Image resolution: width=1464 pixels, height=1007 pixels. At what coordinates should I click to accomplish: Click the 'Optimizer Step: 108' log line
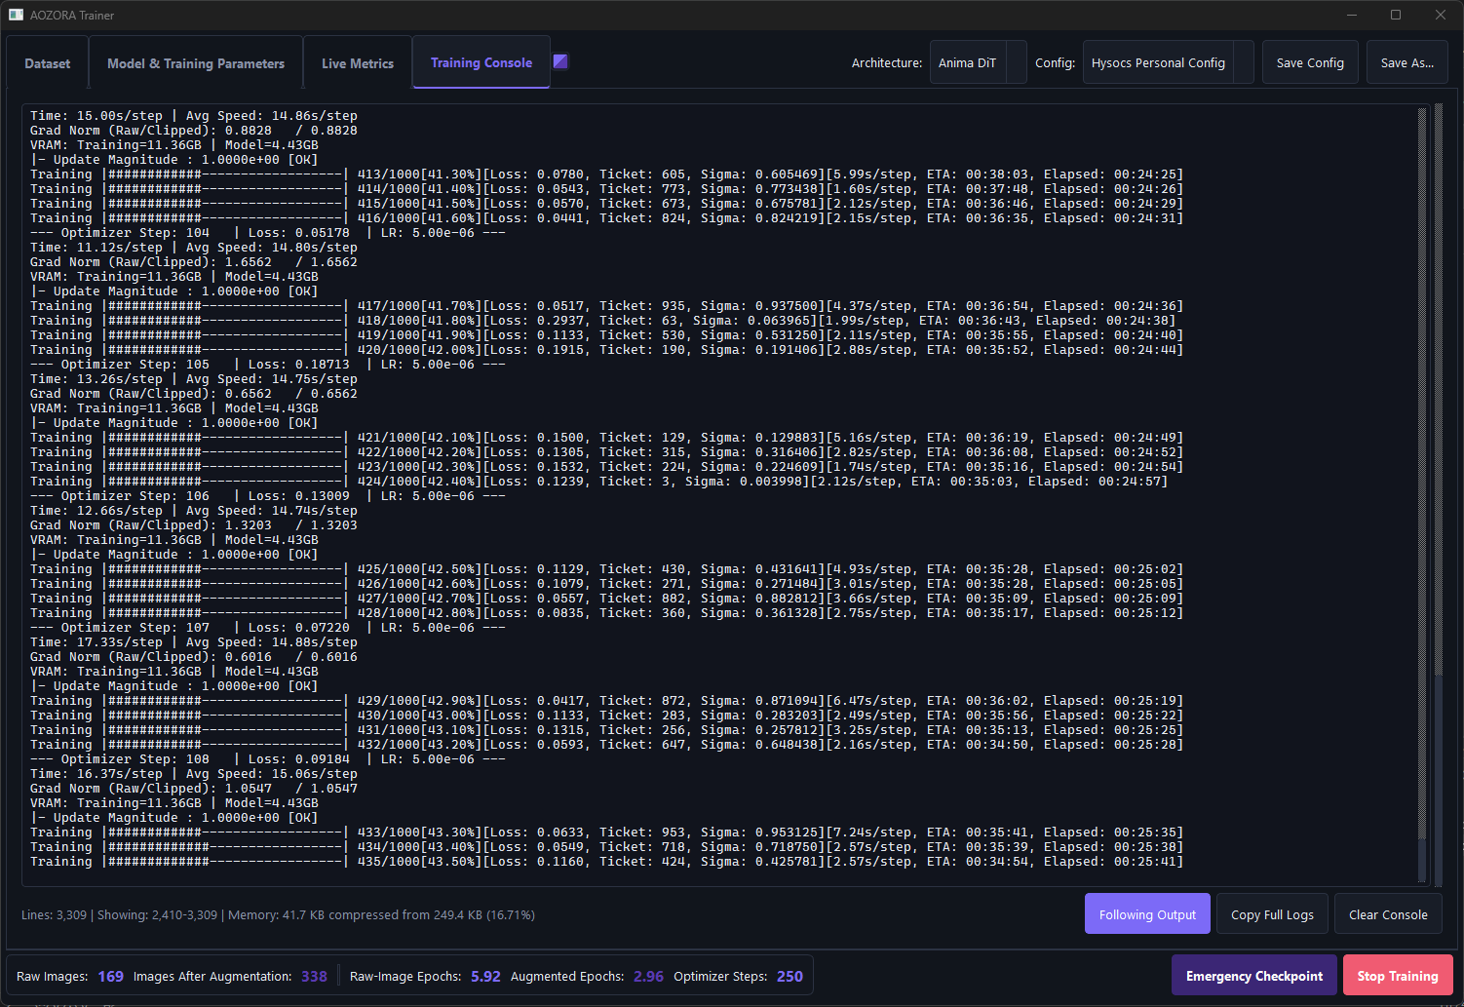click(x=267, y=759)
